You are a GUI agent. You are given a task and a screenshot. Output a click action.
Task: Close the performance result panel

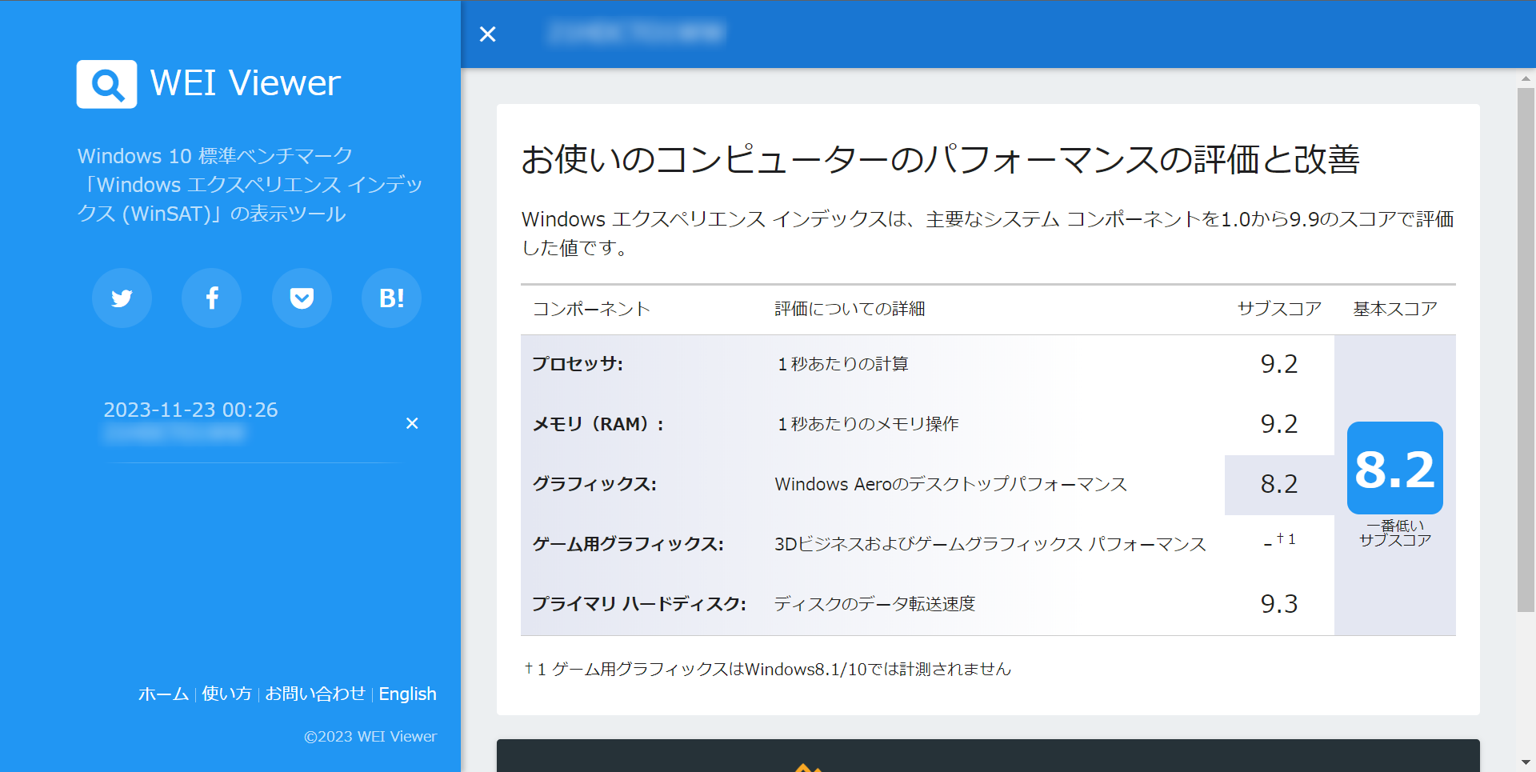coord(488,34)
